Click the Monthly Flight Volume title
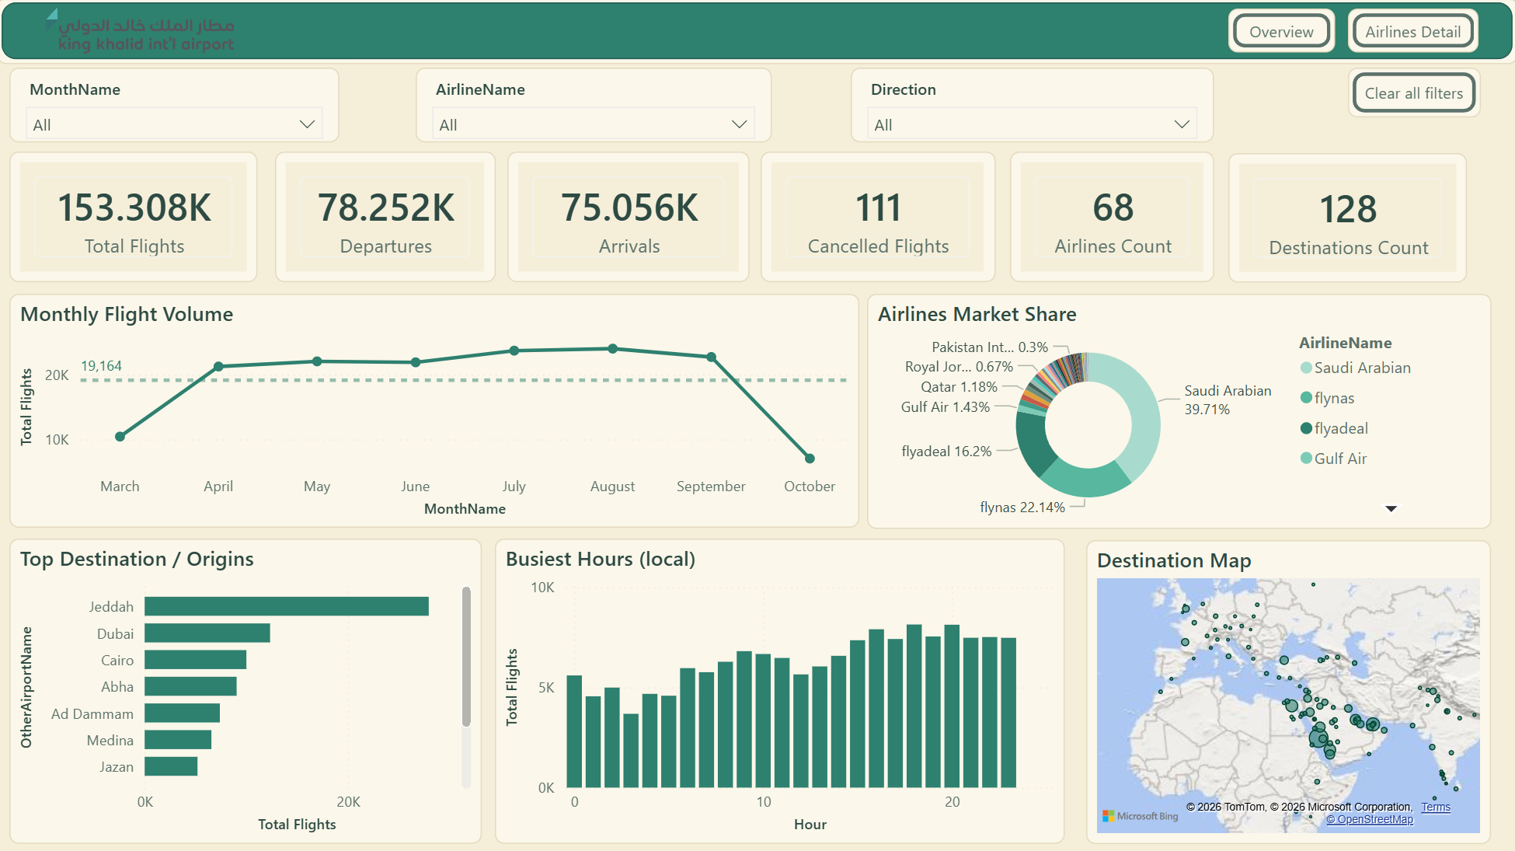Screen dimensions: 1515x851 (x=127, y=314)
